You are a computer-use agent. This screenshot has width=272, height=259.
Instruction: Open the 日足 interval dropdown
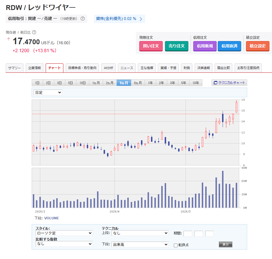coord(48,92)
